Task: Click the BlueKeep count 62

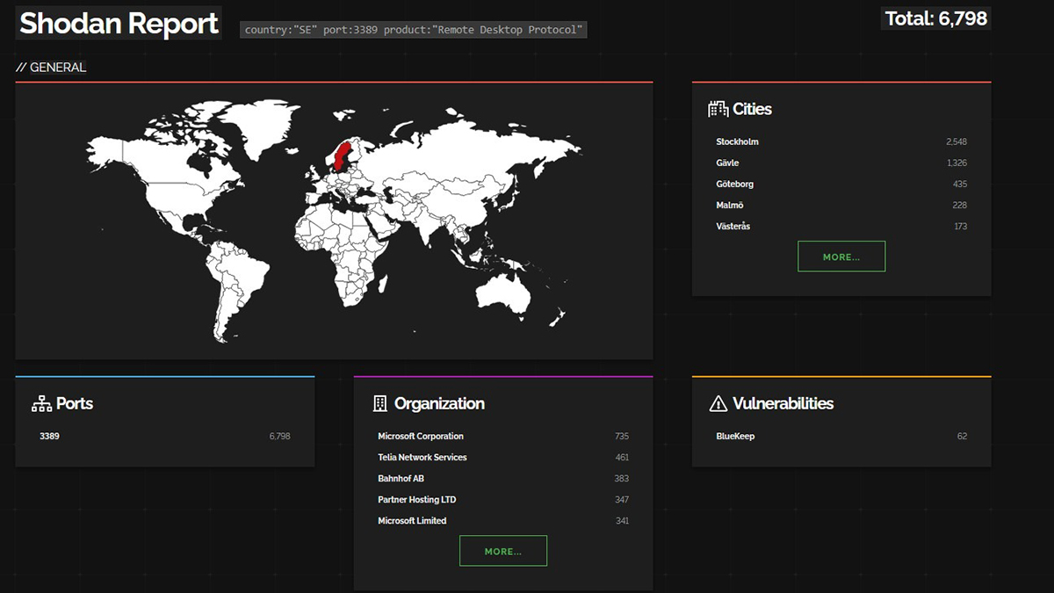Action: point(962,436)
